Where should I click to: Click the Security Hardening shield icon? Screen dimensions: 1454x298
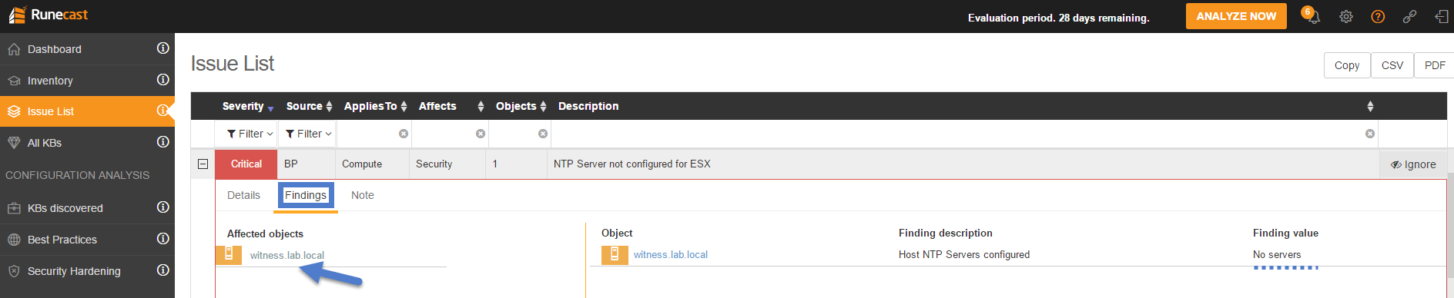pos(14,271)
